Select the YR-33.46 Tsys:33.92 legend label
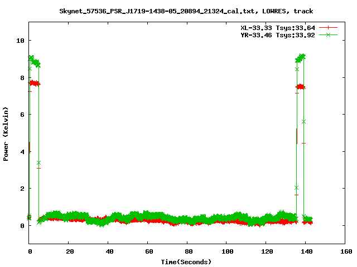This screenshot has height=267, width=357. pyautogui.click(x=278, y=35)
